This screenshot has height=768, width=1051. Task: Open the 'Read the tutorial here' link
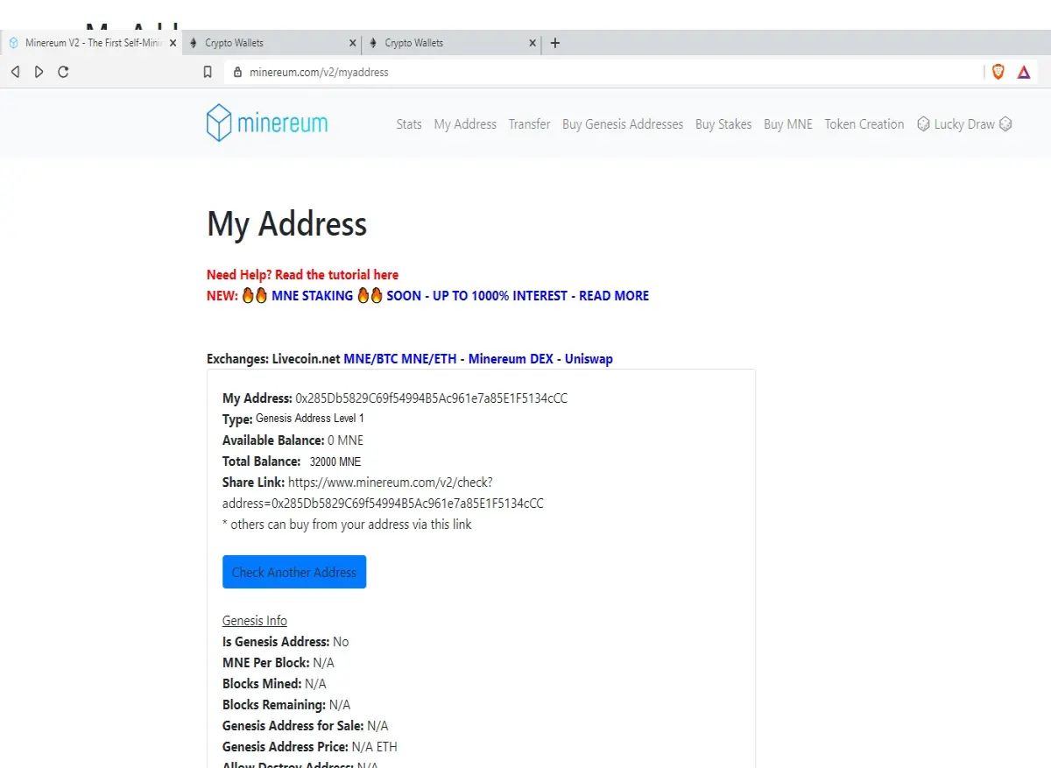point(337,275)
